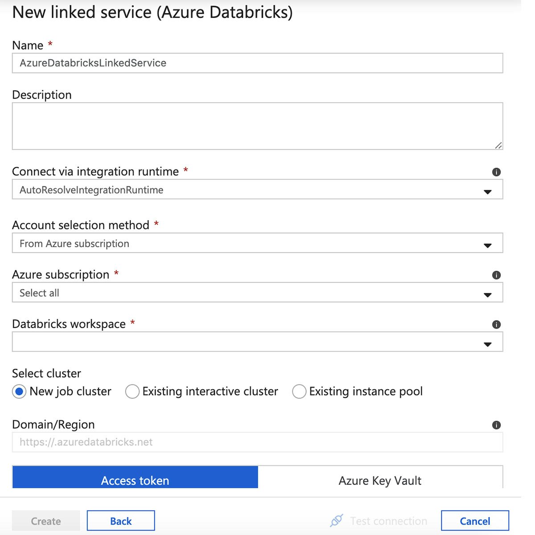Image resolution: width=535 pixels, height=535 pixels.
Task: Select New job cluster radio option
Action: click(x=19, y=391)
